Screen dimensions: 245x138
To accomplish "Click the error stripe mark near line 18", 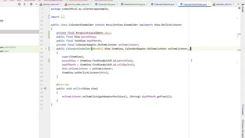I will tap(239, 50).
